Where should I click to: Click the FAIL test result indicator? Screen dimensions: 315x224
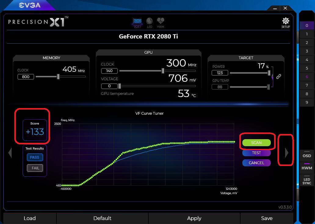(35, 168)
